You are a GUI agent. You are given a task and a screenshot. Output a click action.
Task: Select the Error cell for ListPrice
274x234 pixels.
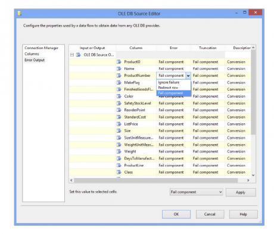[173, 124]
